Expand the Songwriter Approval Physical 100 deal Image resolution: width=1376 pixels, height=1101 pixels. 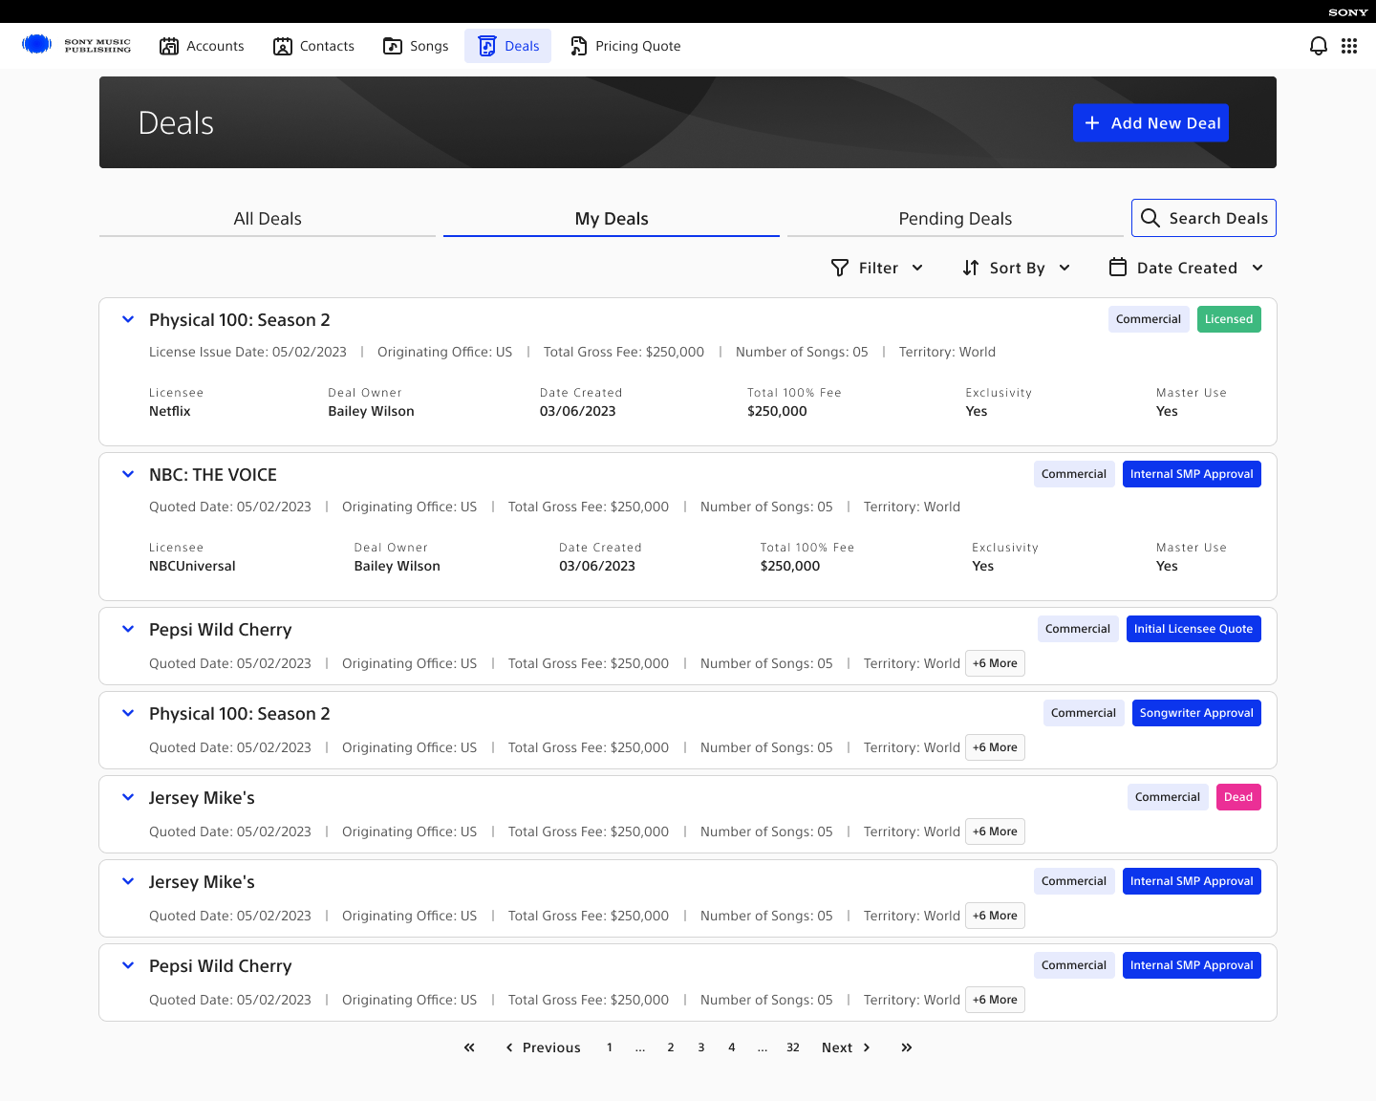(128, 713)
